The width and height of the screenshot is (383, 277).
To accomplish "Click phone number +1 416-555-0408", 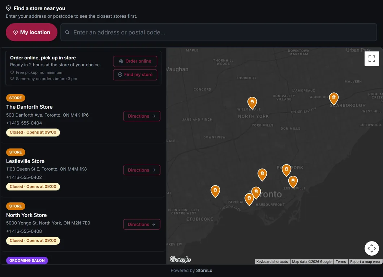I will [x=24, y=231].
